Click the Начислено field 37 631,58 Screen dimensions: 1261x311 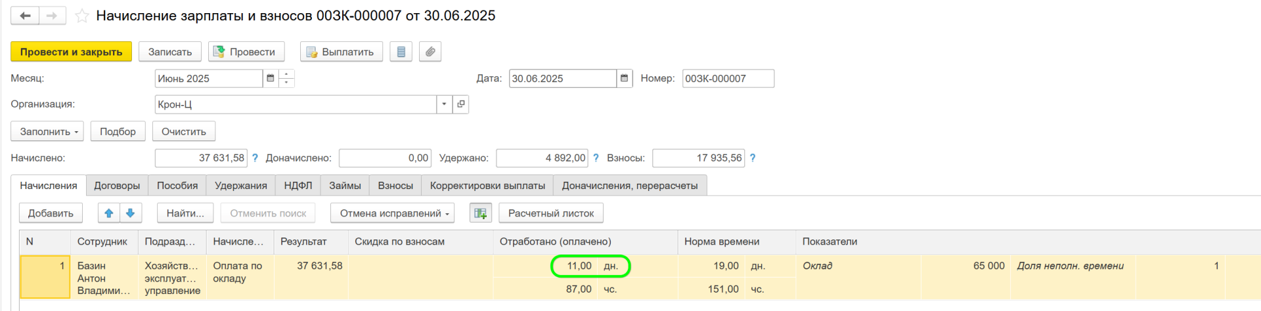coord(201,158)
